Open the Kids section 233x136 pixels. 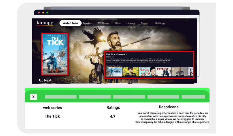pos(118,23)
